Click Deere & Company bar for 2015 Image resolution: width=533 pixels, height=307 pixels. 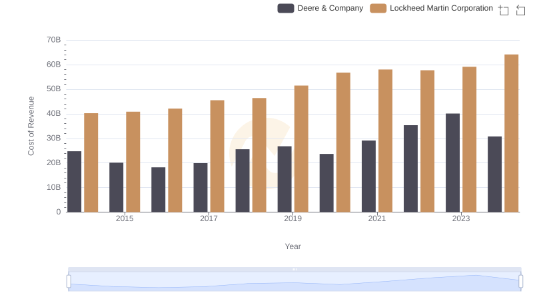click(116, 187)
